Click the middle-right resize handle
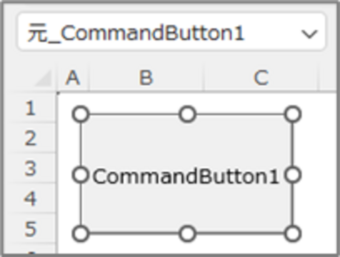This screenshot has height=257, width=340. (x=293, y=175)
